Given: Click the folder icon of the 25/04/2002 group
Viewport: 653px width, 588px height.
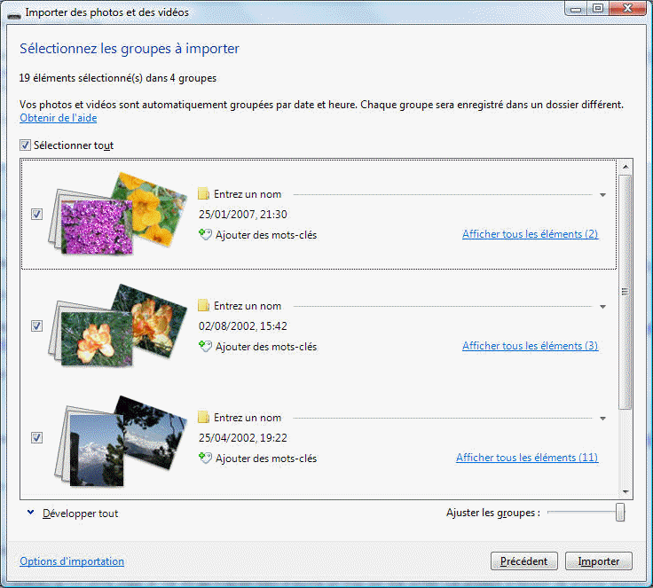Looking at the screenshot, I should click(204, 417).
